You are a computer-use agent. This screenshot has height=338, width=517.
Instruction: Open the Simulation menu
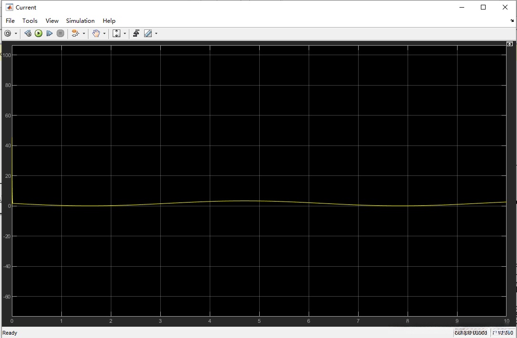pyautogui.click(x=80, y=21)
